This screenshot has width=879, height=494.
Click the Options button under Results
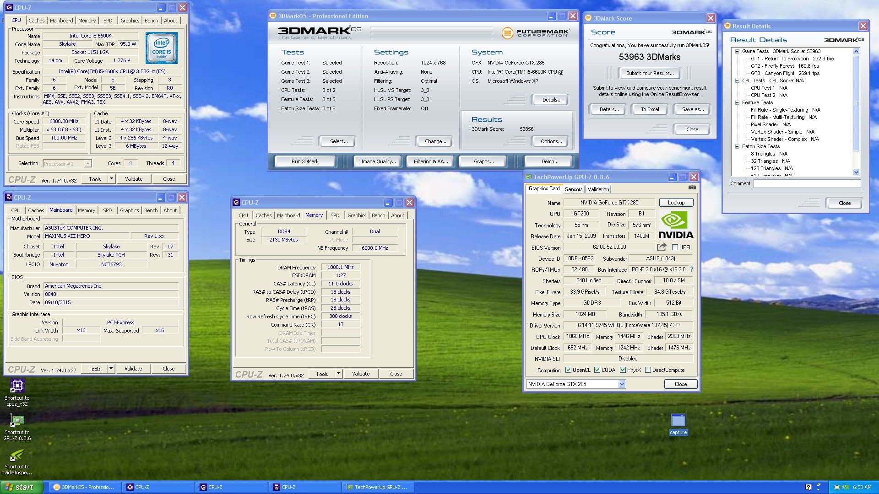tap(551, 141)
